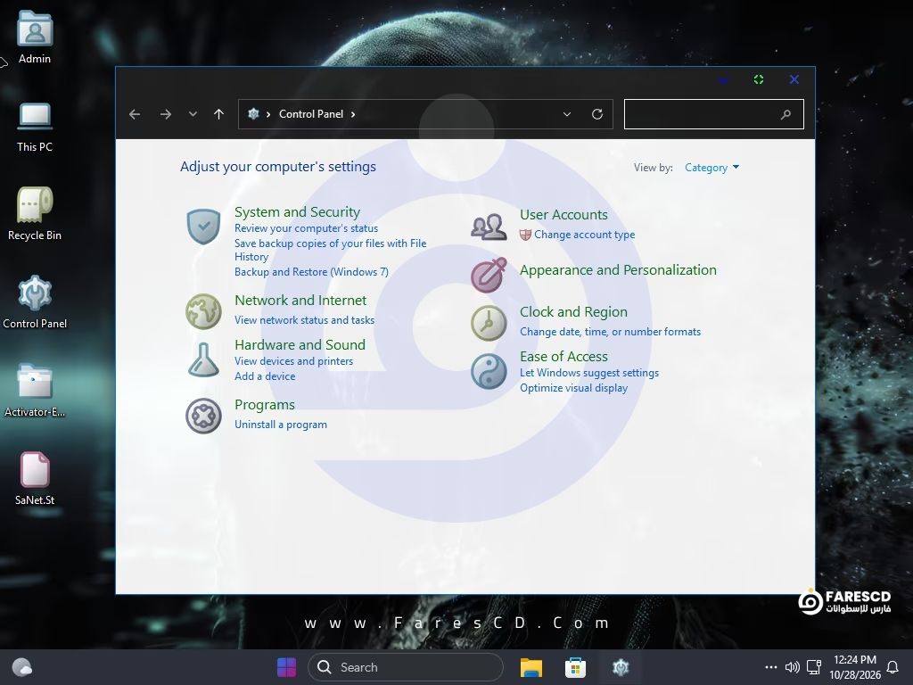Open Microsoft Store from the taskbar

(575, 667)
